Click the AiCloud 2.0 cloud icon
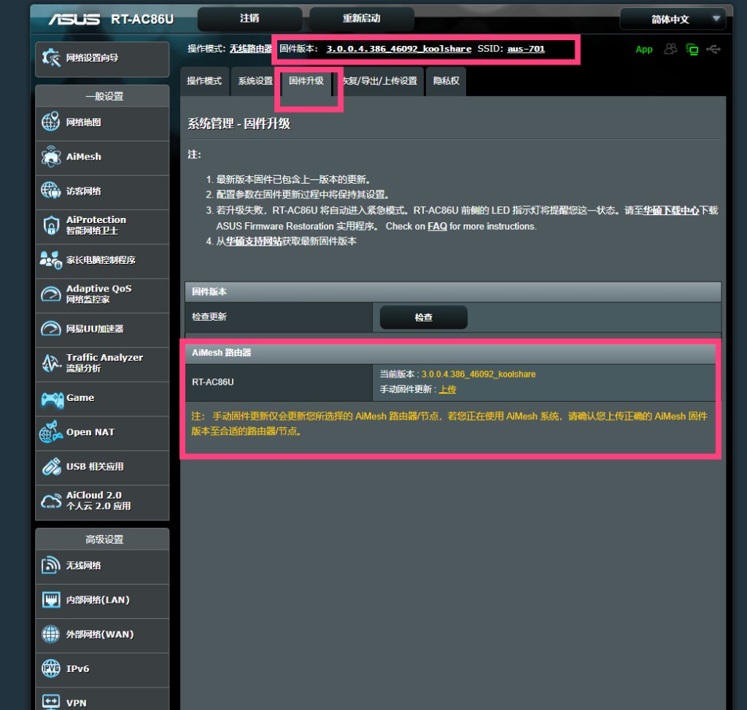 pyautogui.click(x=51, y=501)
